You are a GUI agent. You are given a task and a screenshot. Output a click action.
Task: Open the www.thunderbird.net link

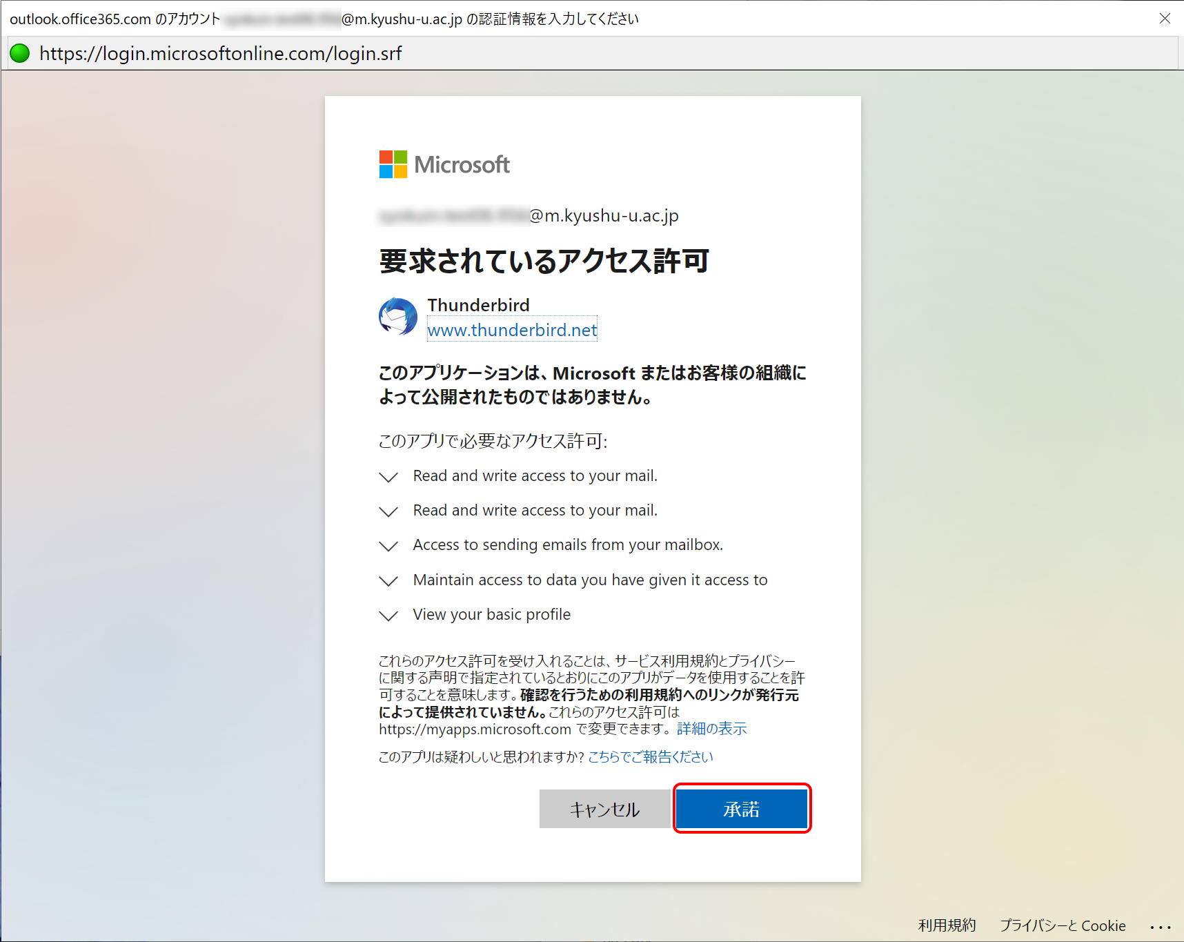click(x=512, y=330)
